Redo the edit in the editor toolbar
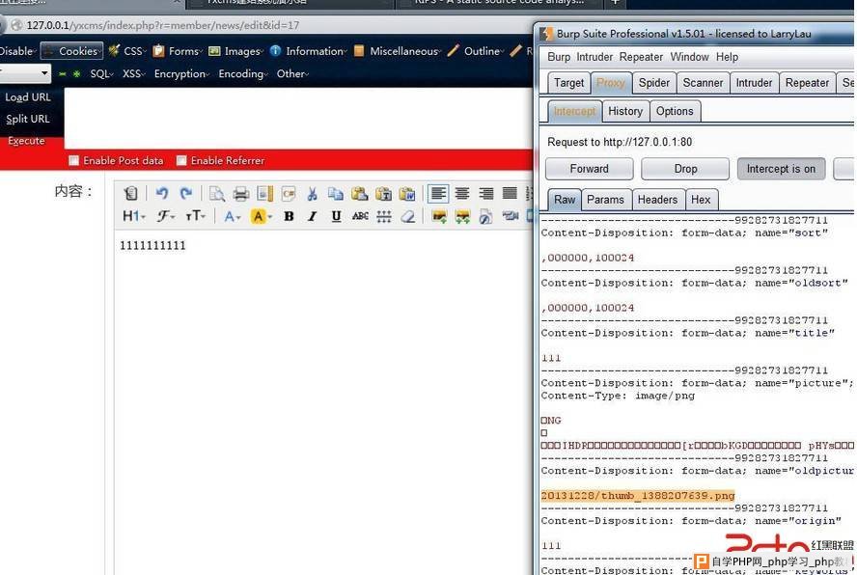Image resolution: width=857 pixels, height=575 pixels. [x=186, y=194]
